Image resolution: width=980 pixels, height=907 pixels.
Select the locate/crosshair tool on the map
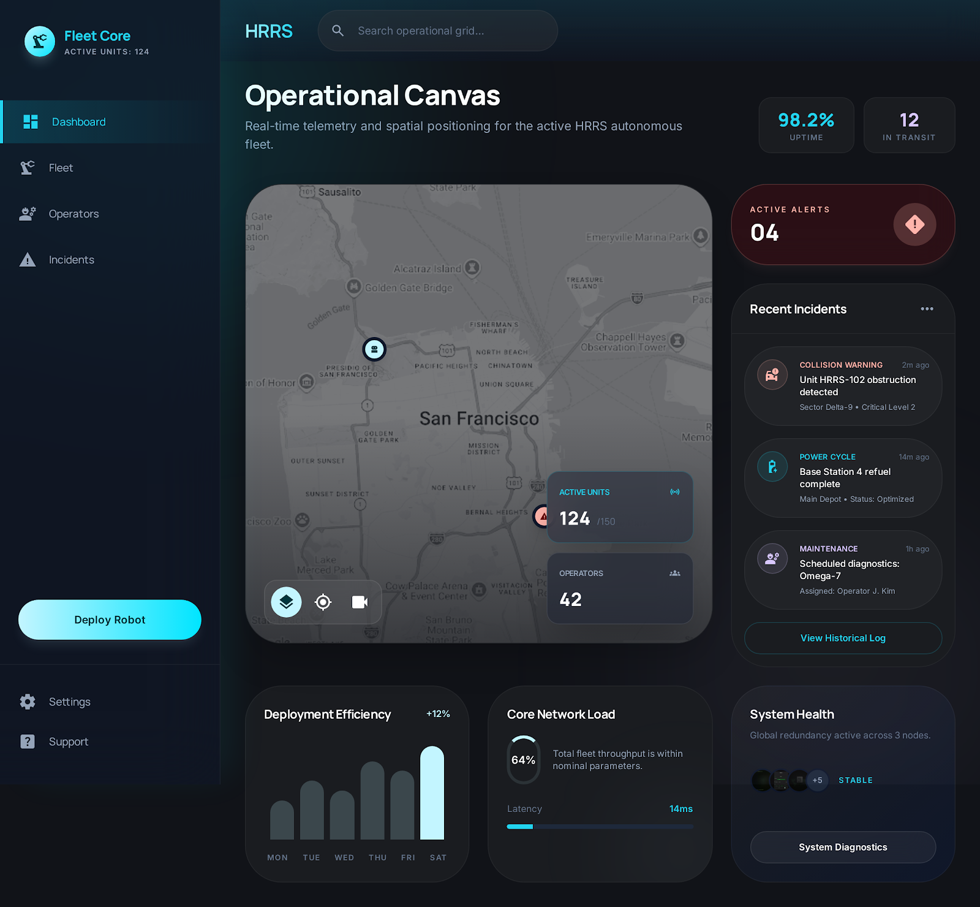tap(323, 602)
